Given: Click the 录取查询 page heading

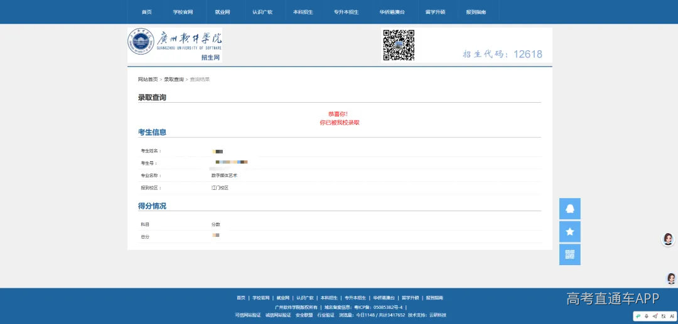Looking at the screenshot, I should [152, 98].
